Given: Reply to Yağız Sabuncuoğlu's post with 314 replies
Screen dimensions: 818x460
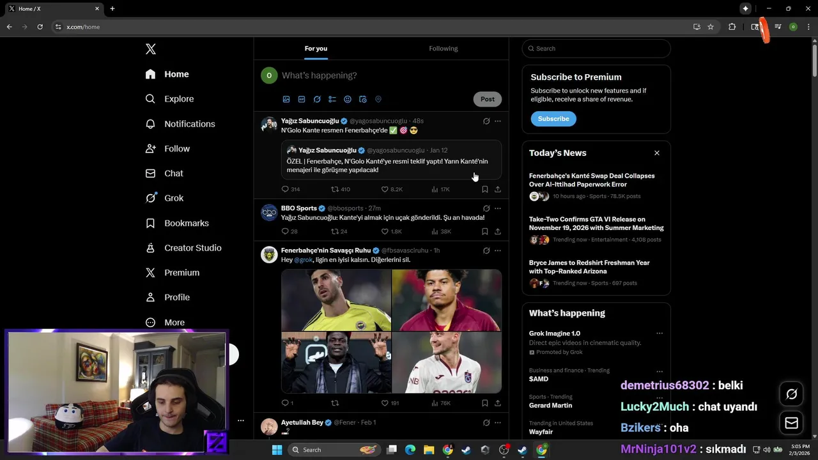Looking at the screenshot, I should coord(291,189).
